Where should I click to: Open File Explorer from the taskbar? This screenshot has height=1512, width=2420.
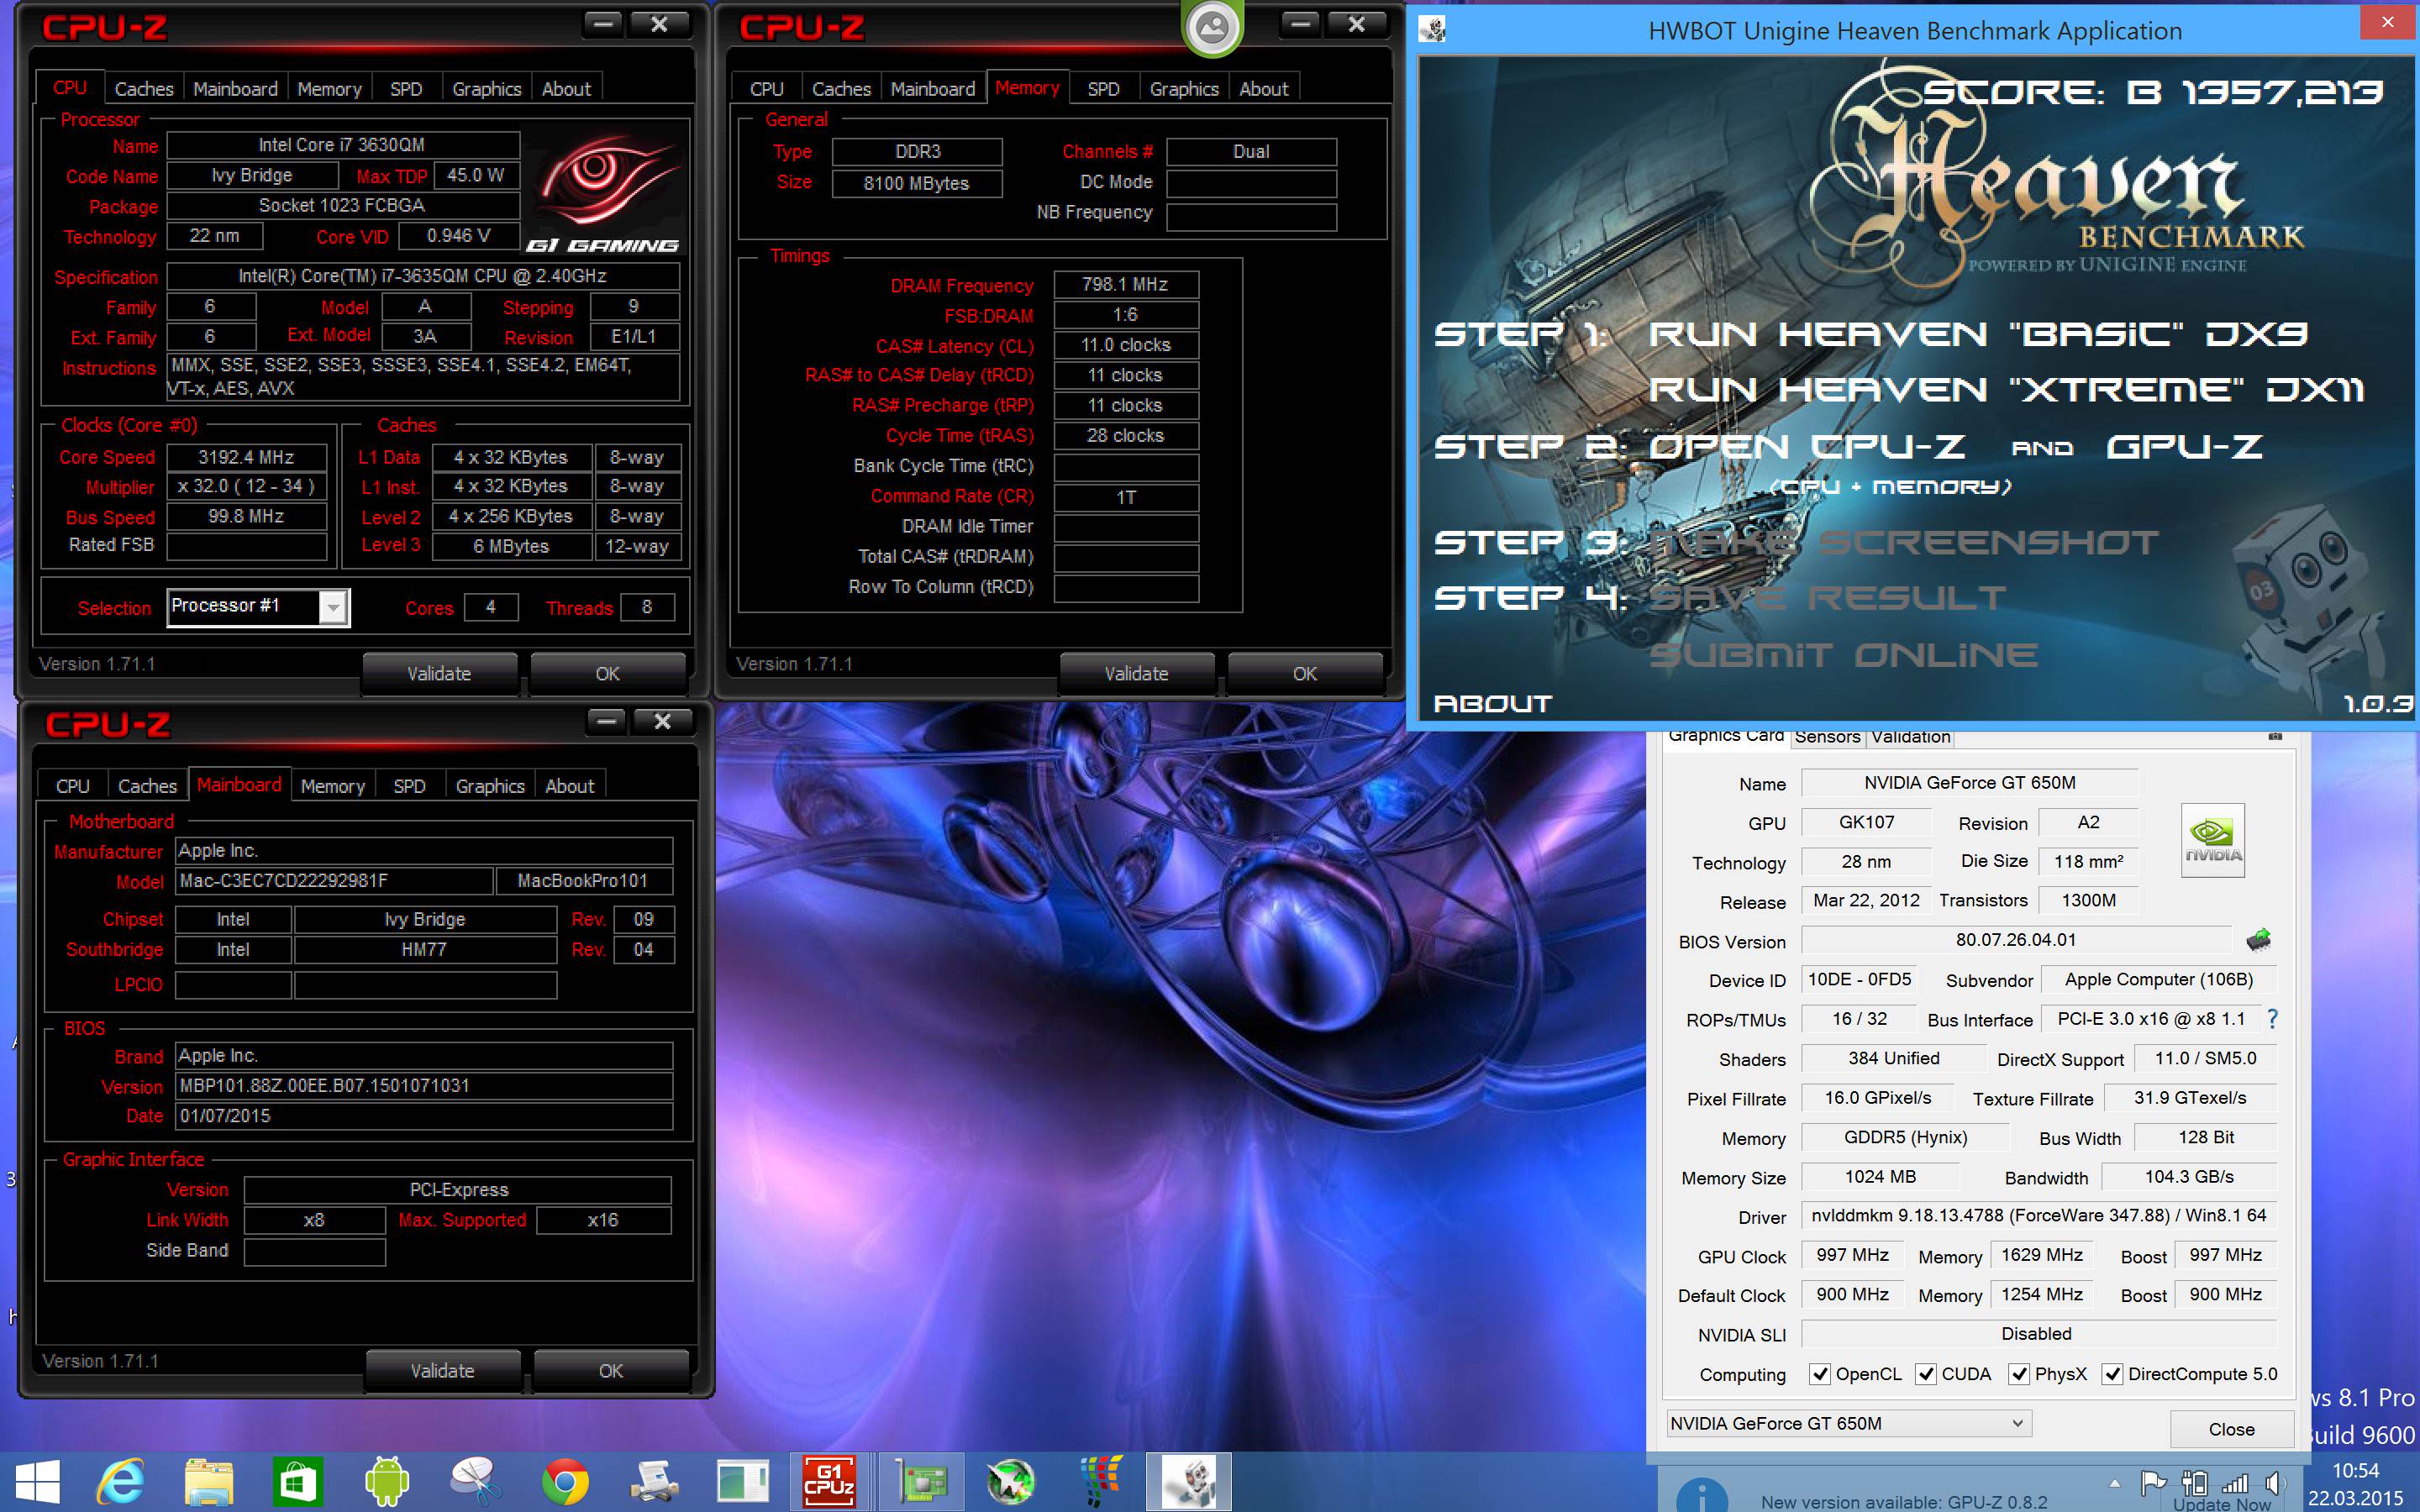[x=209, y=1482]
